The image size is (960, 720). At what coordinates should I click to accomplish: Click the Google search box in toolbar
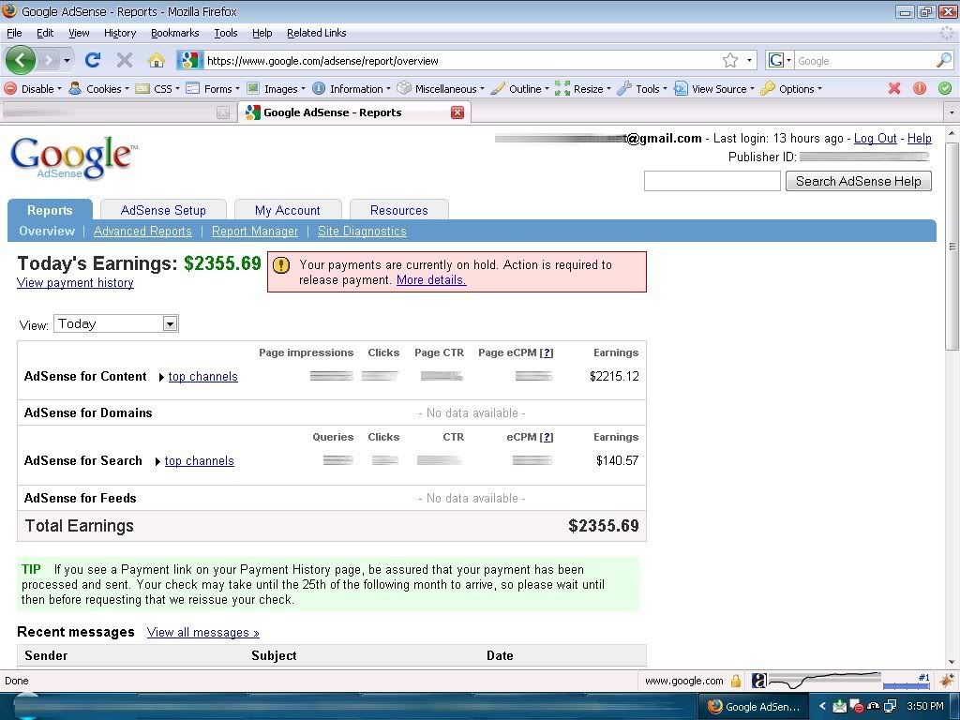(865, 60)
